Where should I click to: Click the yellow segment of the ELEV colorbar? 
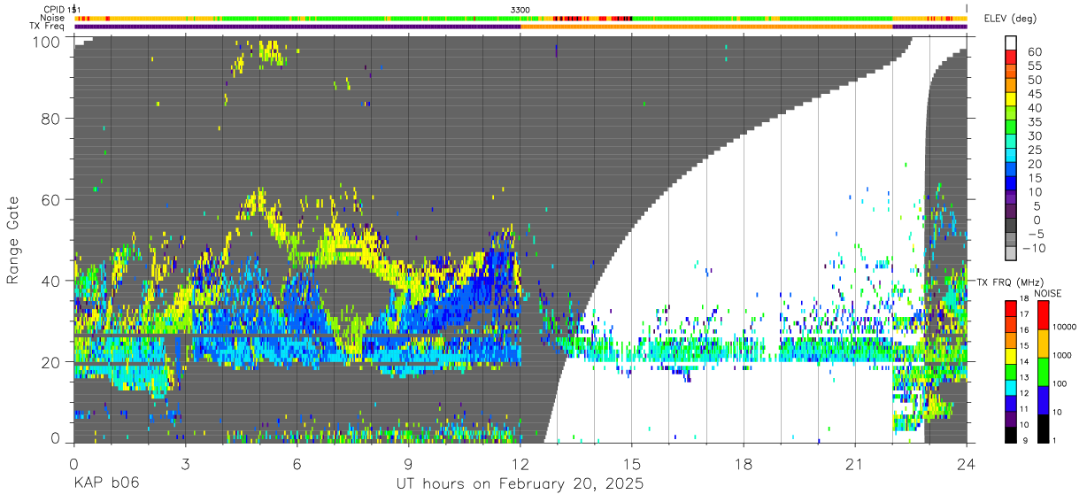point(1012,98)
